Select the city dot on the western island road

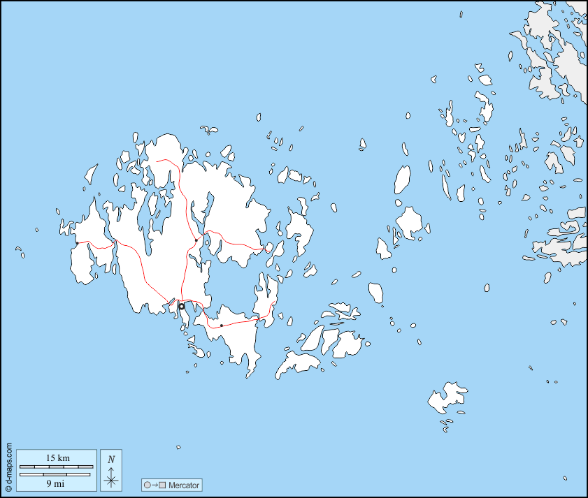[x=78, y=242]
